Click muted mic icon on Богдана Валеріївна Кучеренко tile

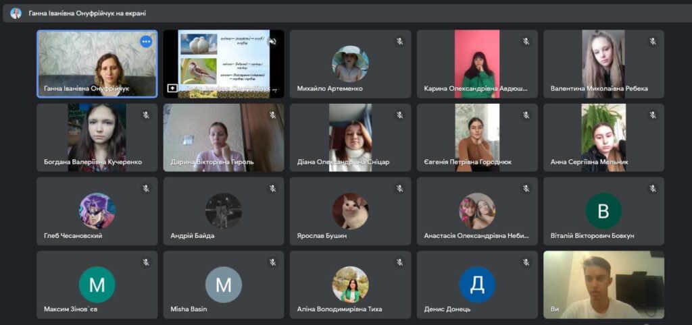(x=146, y=115)
